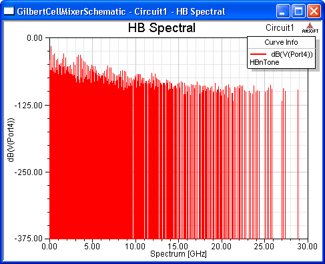Select the dB(V(Port4)) legend entry
The width and height of the screenshot is (325, 264).
292,54
